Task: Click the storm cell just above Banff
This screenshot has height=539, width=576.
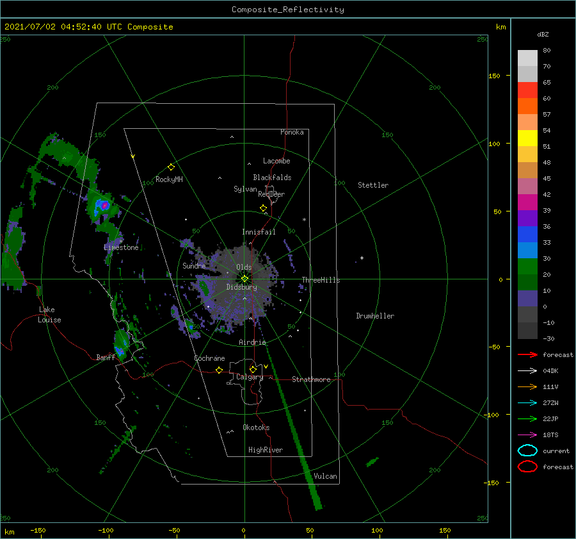Action: [x=120, y=345]
